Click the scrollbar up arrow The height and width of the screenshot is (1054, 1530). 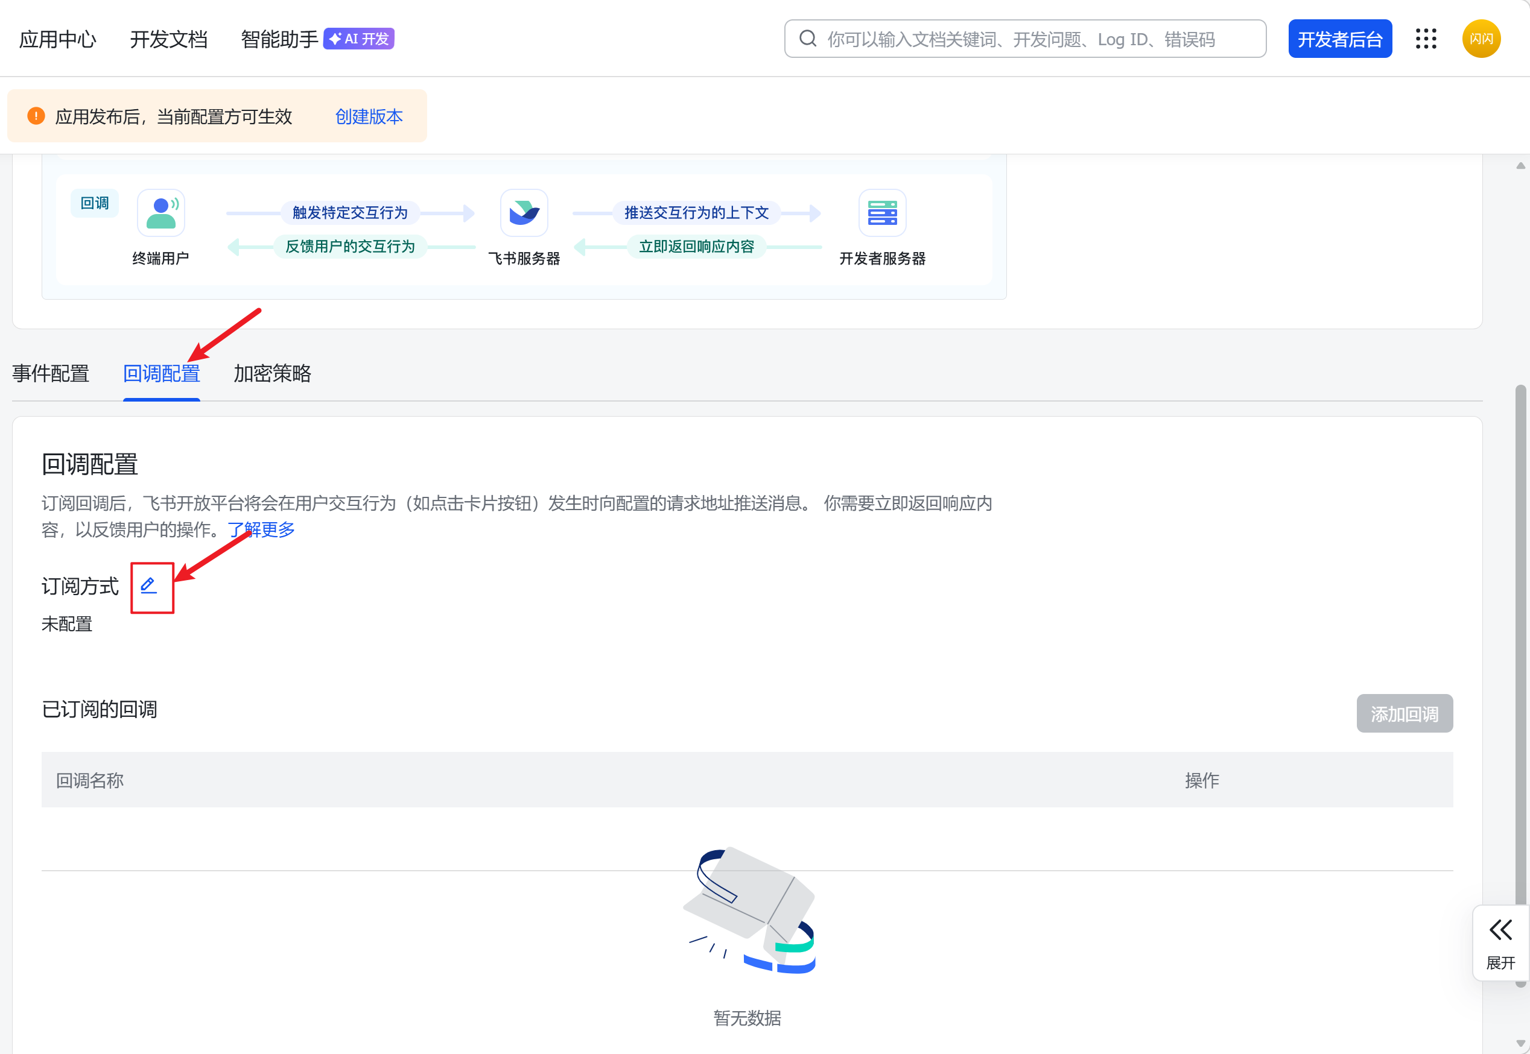pyautogui.click(x=1521, y=166)
